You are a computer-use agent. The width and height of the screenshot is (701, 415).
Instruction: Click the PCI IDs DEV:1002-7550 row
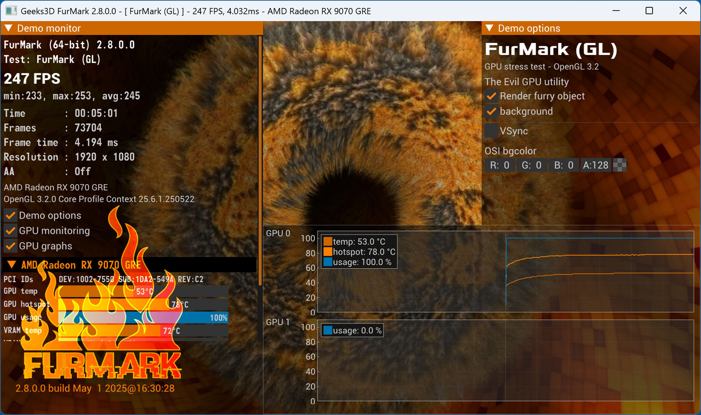[103, 279]
